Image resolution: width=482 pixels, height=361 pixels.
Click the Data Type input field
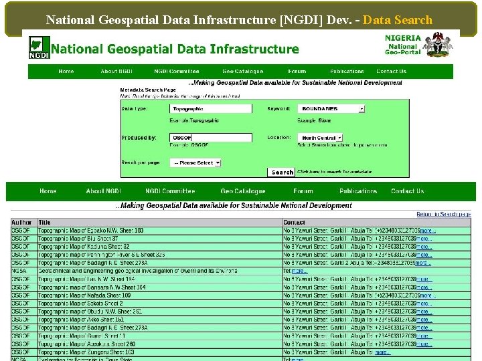click(211, 109)
